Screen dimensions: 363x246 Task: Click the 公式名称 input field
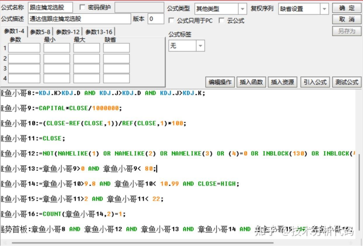point(50,8)
